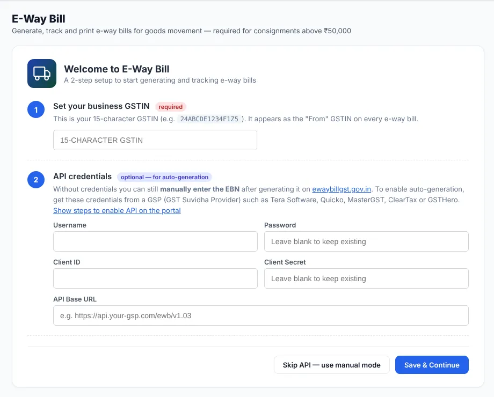The width and height of the screenshot is (494, 397).
Task: Choose Skip API — use manual mode
Action: (x=332, y=365)
